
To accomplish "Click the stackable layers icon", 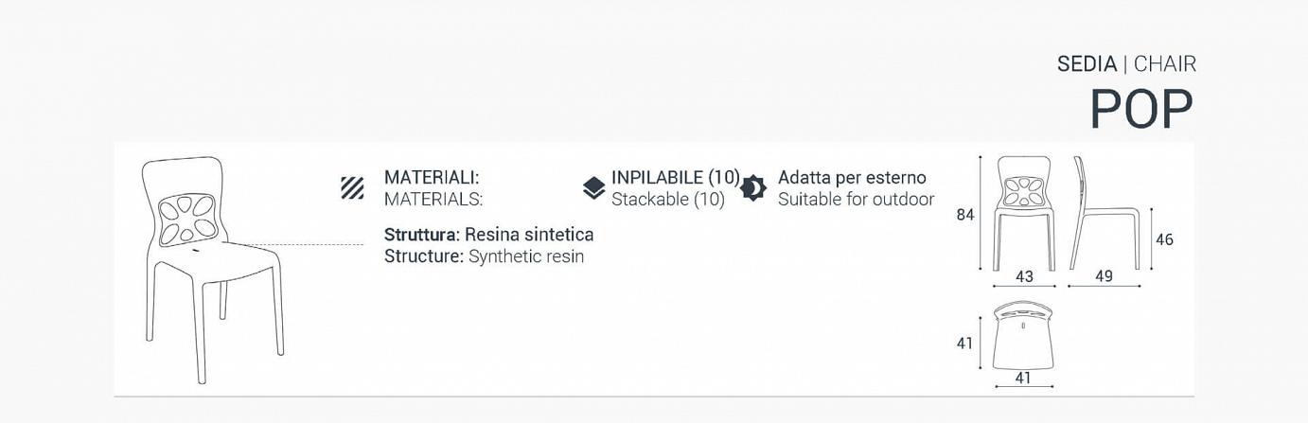I will pyautogui.click(x=593, y=188).
